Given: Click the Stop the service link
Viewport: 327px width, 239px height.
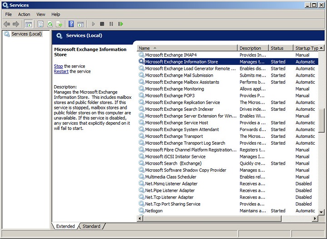Looking at the screenshot, I should coord(58,66).
